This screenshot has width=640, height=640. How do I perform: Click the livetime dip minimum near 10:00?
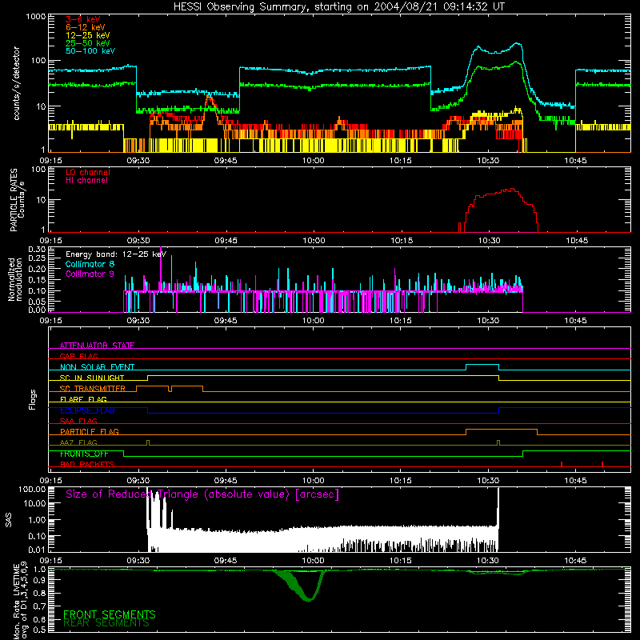309,599
